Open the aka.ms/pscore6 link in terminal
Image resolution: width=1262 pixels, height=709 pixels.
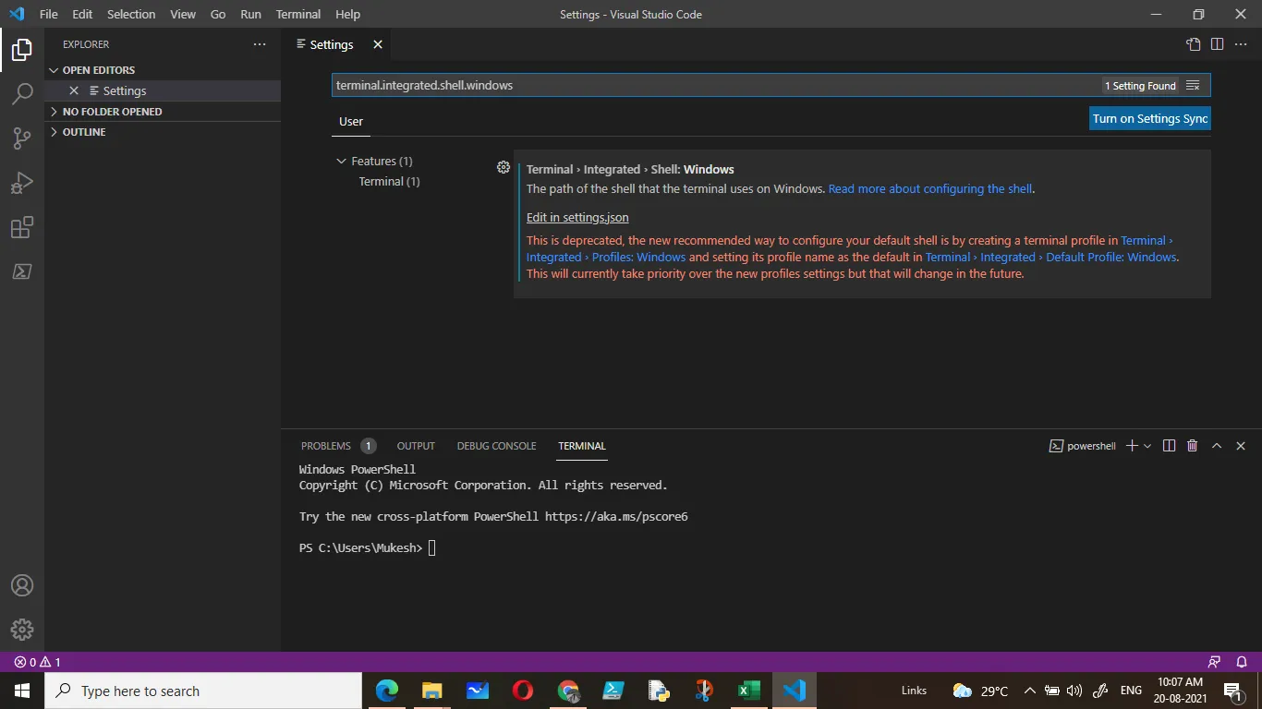click(616, 517)
